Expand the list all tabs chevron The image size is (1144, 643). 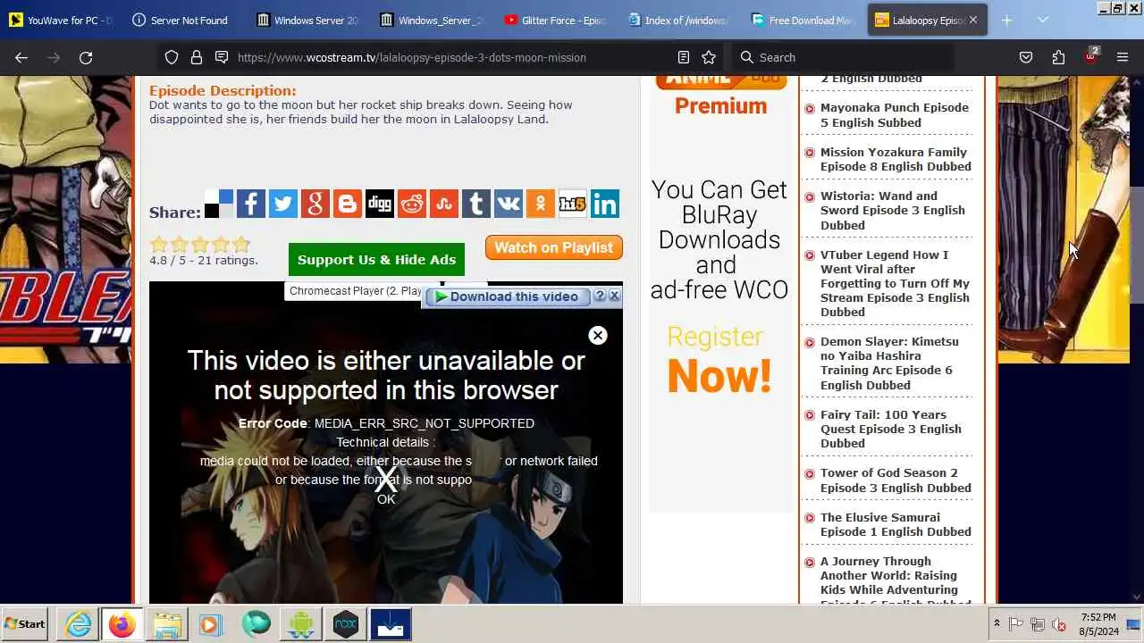tap(1043, 20)
